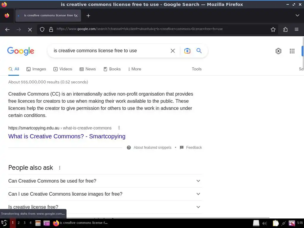Screen dimensions: 304x228
Task: Go to Google homepage via logo
Action: pyautogui.click(x=20, y=51)
